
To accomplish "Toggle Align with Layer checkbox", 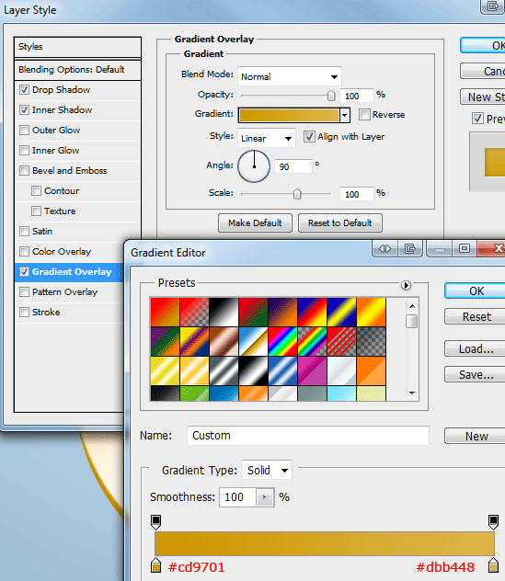I will (x=309, y=137).
